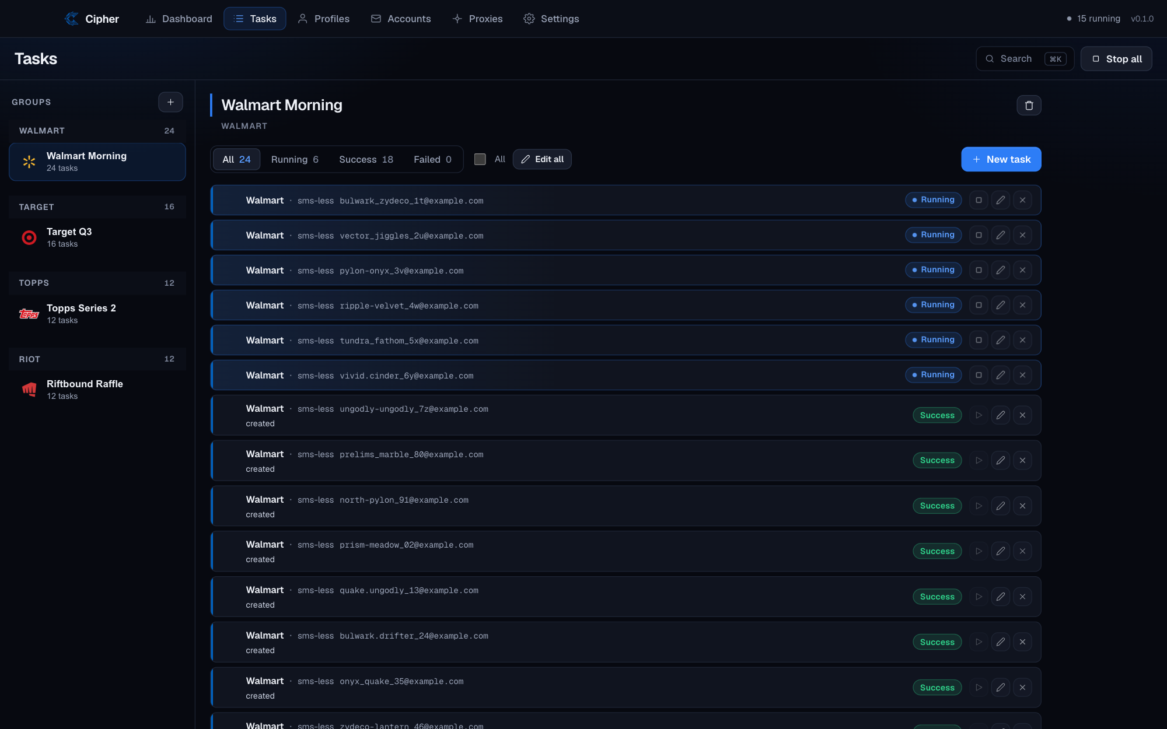Viewport: 1167px width, 729px height.
Task: Select the Topps Series 2 group
Action: (97, 314)
